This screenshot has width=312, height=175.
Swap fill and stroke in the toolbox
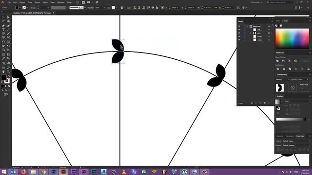tap(9, 76)
